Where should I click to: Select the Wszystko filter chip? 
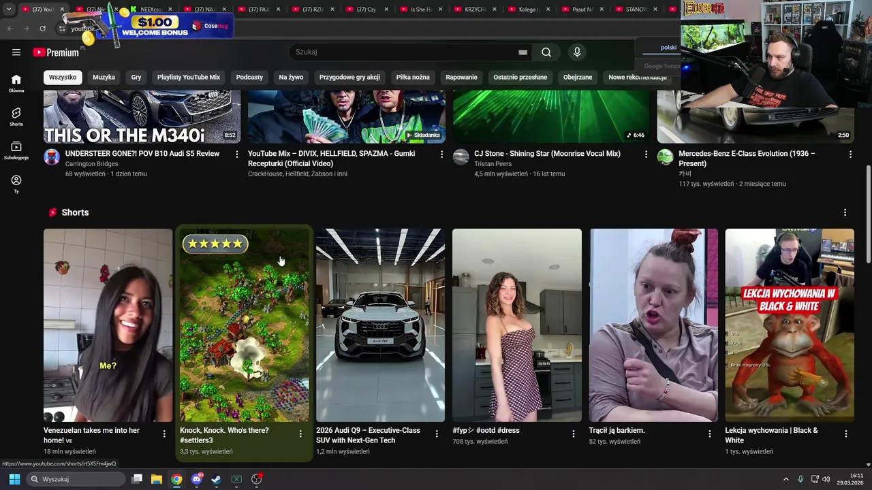(63, 77)
